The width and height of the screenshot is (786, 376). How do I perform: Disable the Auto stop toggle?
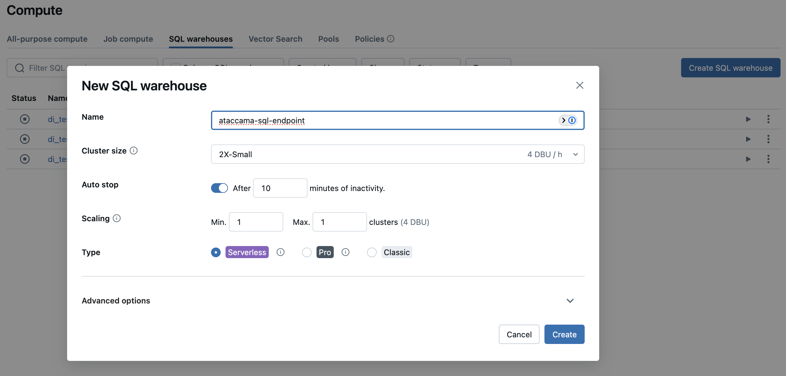coord(219,188)
